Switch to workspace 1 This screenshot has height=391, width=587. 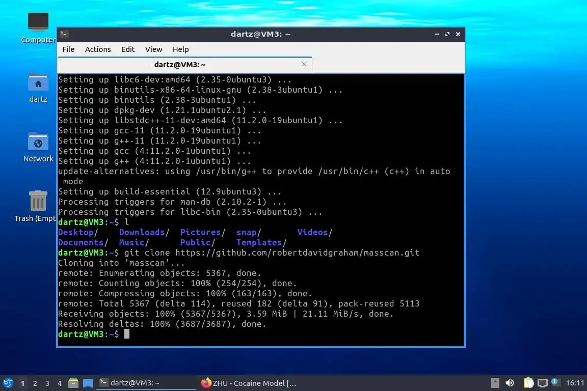coord(22,383)
